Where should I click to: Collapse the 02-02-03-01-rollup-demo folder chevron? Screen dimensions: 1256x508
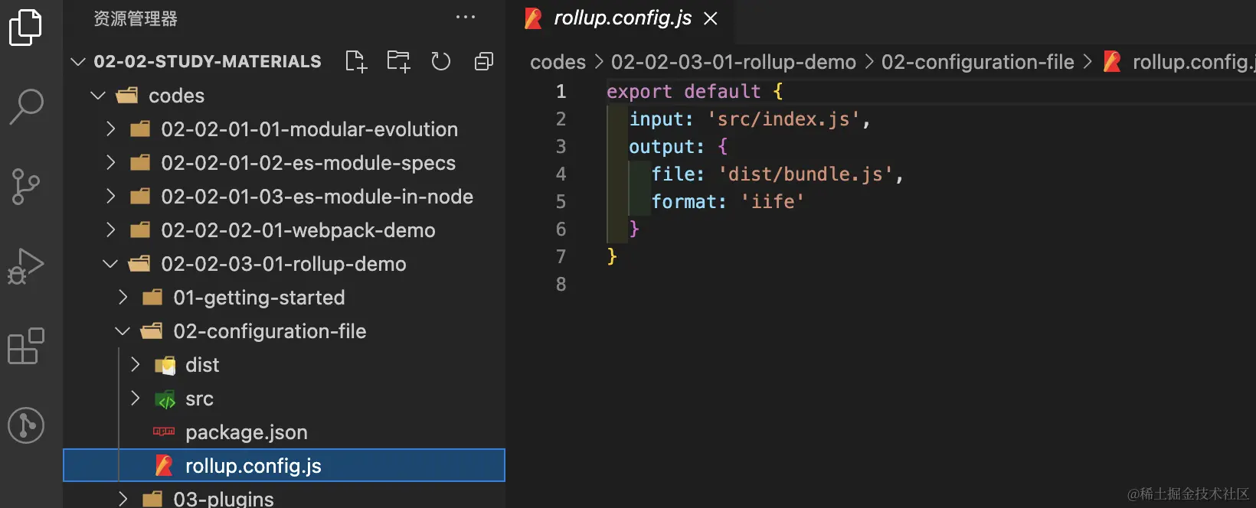point(110,264)
